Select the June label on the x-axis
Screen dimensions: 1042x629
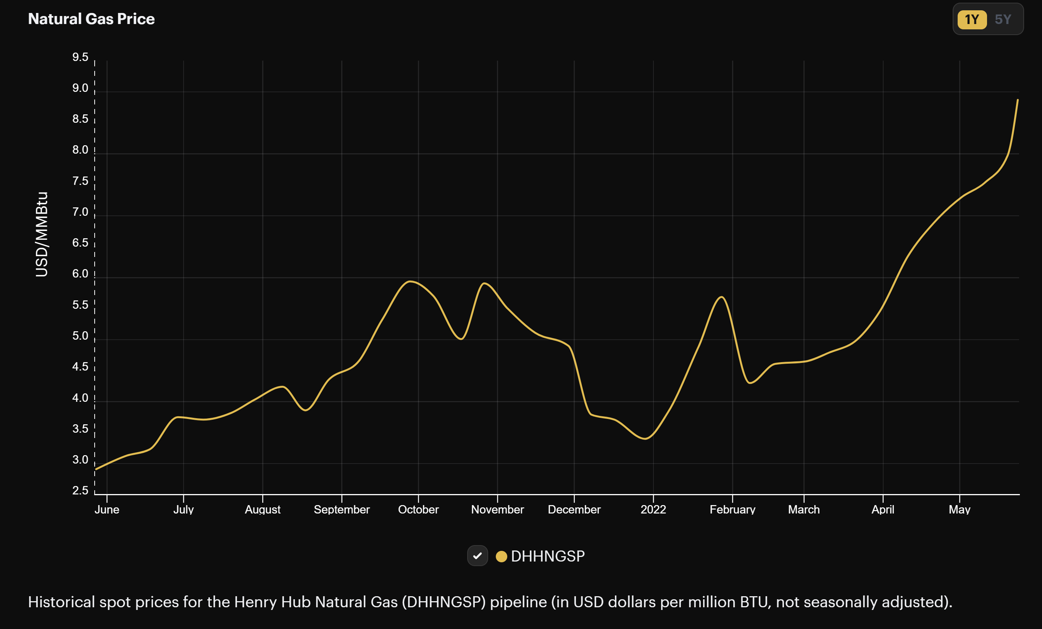coord(107,509)
